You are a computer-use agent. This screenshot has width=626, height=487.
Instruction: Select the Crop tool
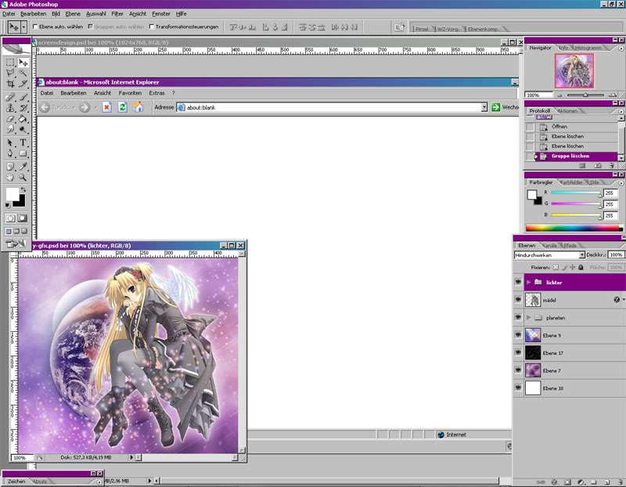(10, 84)
